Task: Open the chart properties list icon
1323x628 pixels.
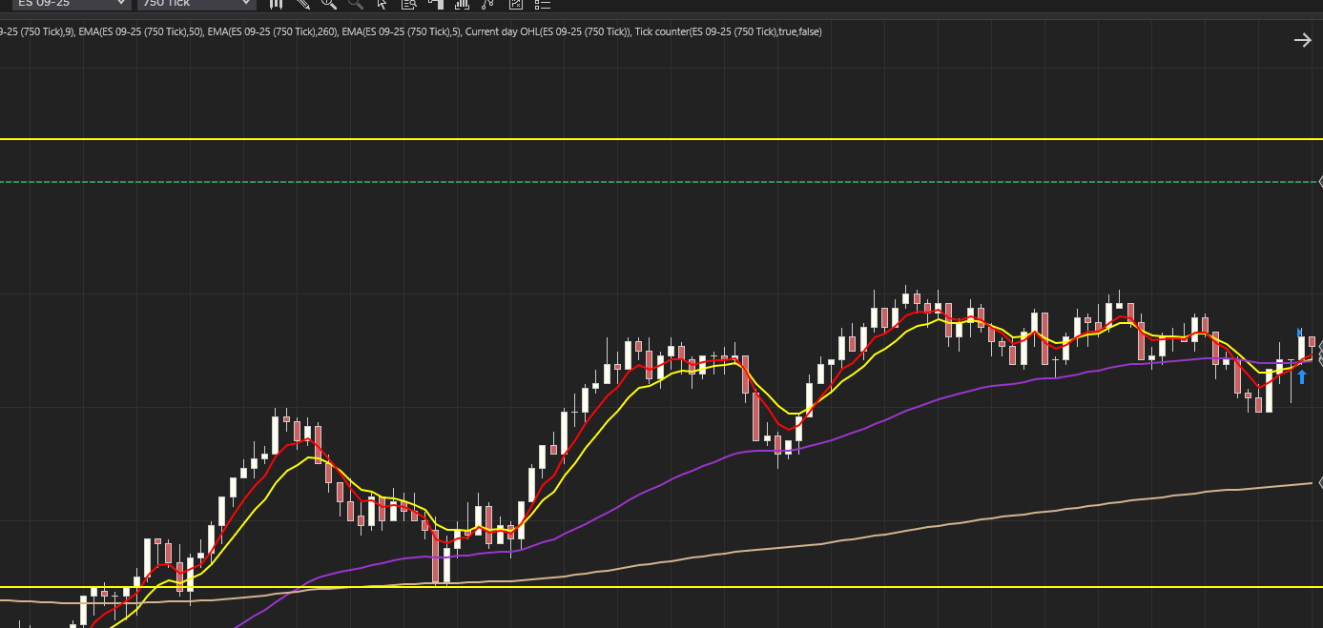Action: (543, 4)
